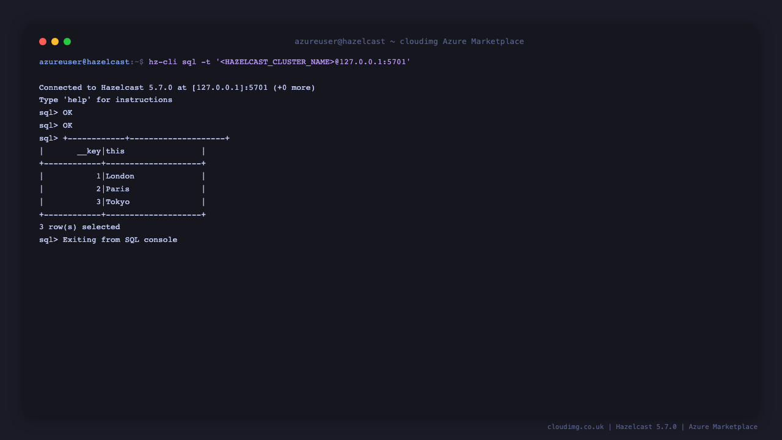The image size is (782, 440).
Task: Click the red close window dot
Action: 43,42
